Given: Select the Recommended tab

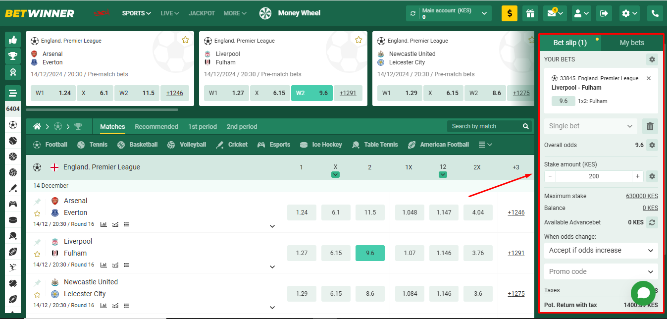Looking at the screenshot, I should pyautogui.click(x=156, y=126).
